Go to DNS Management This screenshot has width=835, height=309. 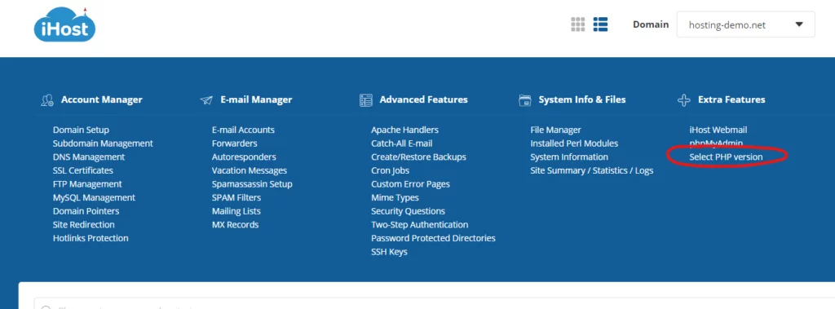pos(89,157)
